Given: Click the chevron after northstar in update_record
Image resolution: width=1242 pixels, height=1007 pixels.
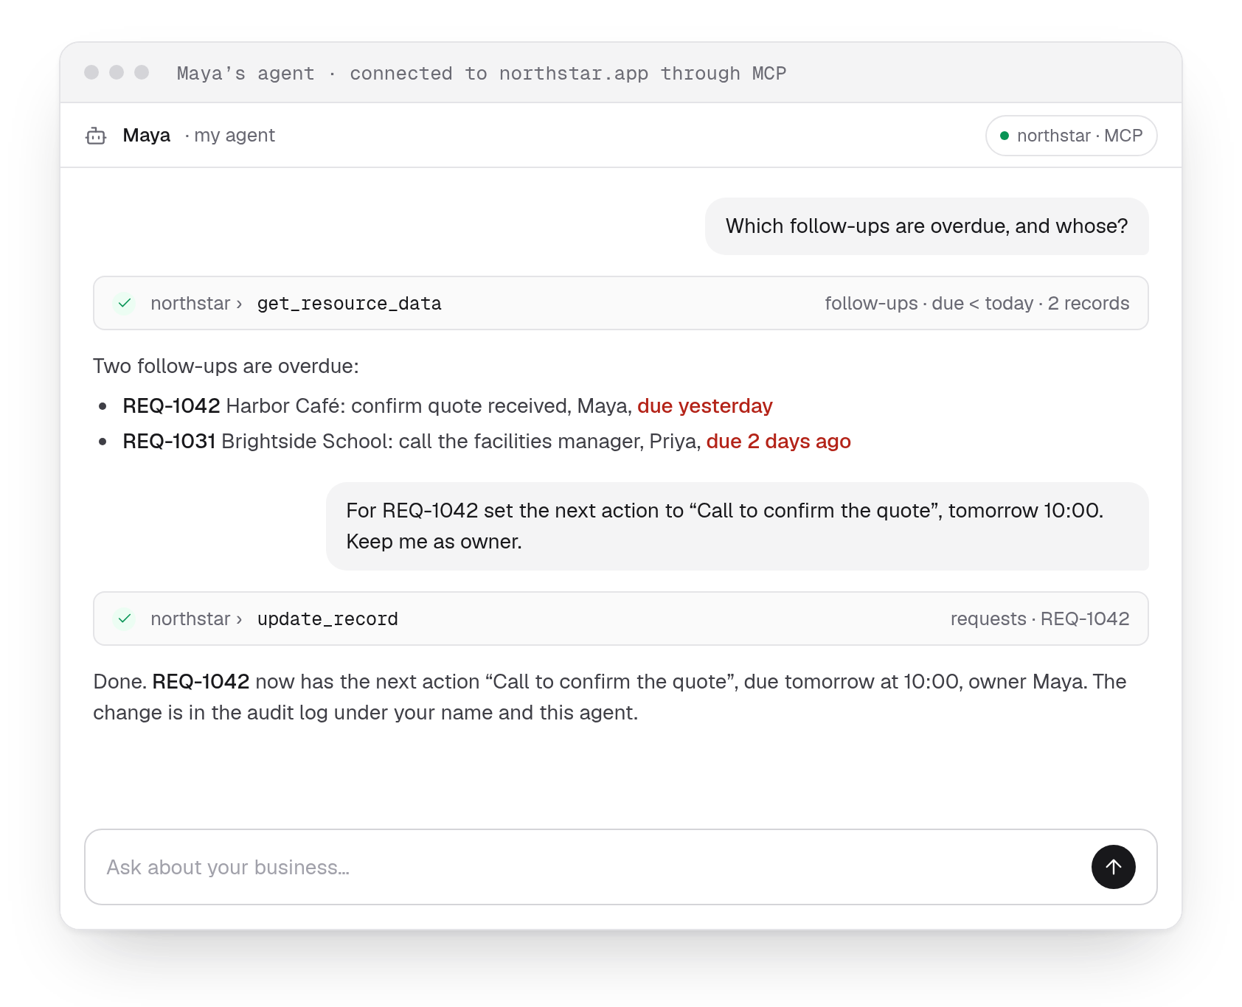Looking at the screenshot, I should point(239,619).
